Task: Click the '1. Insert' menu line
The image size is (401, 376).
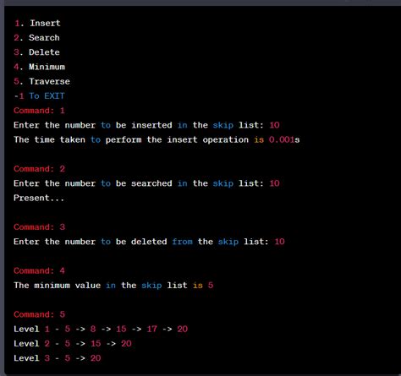Action: coord(37,23)
